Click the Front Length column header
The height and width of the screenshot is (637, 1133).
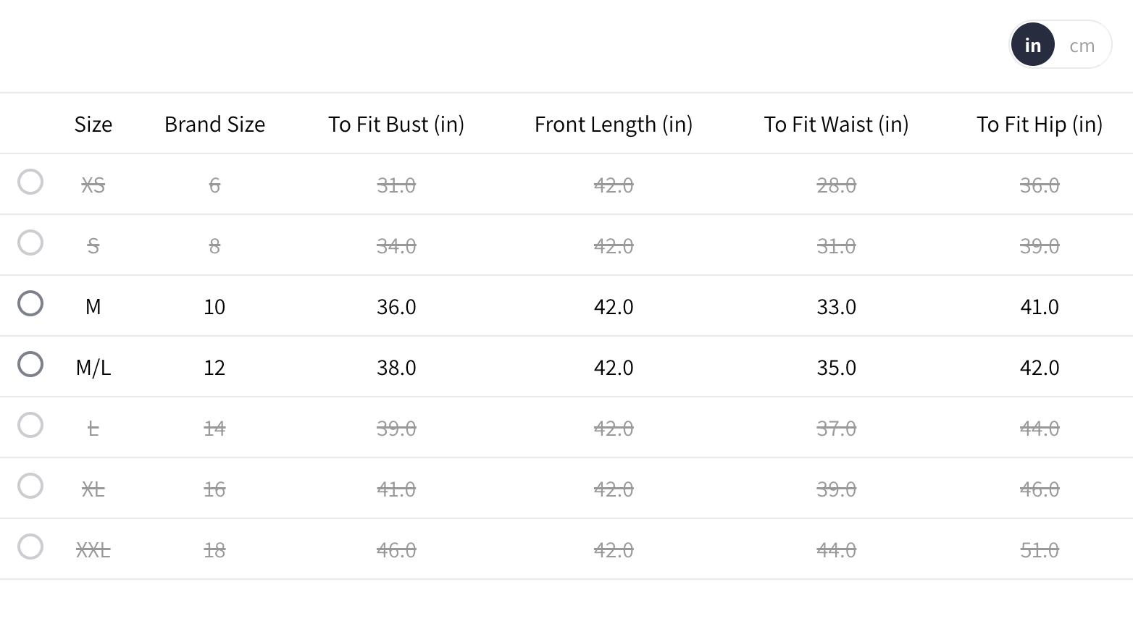613,125
